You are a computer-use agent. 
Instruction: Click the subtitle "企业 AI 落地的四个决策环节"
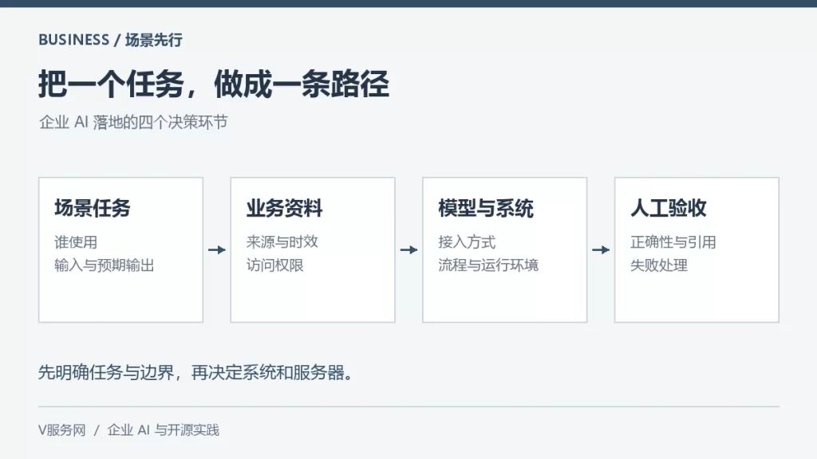133,122
